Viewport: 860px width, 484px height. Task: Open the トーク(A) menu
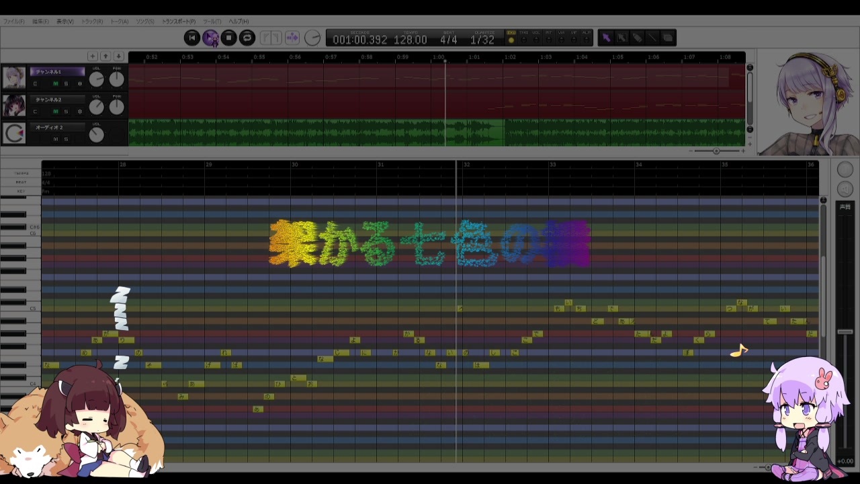[x=120, y=22]
